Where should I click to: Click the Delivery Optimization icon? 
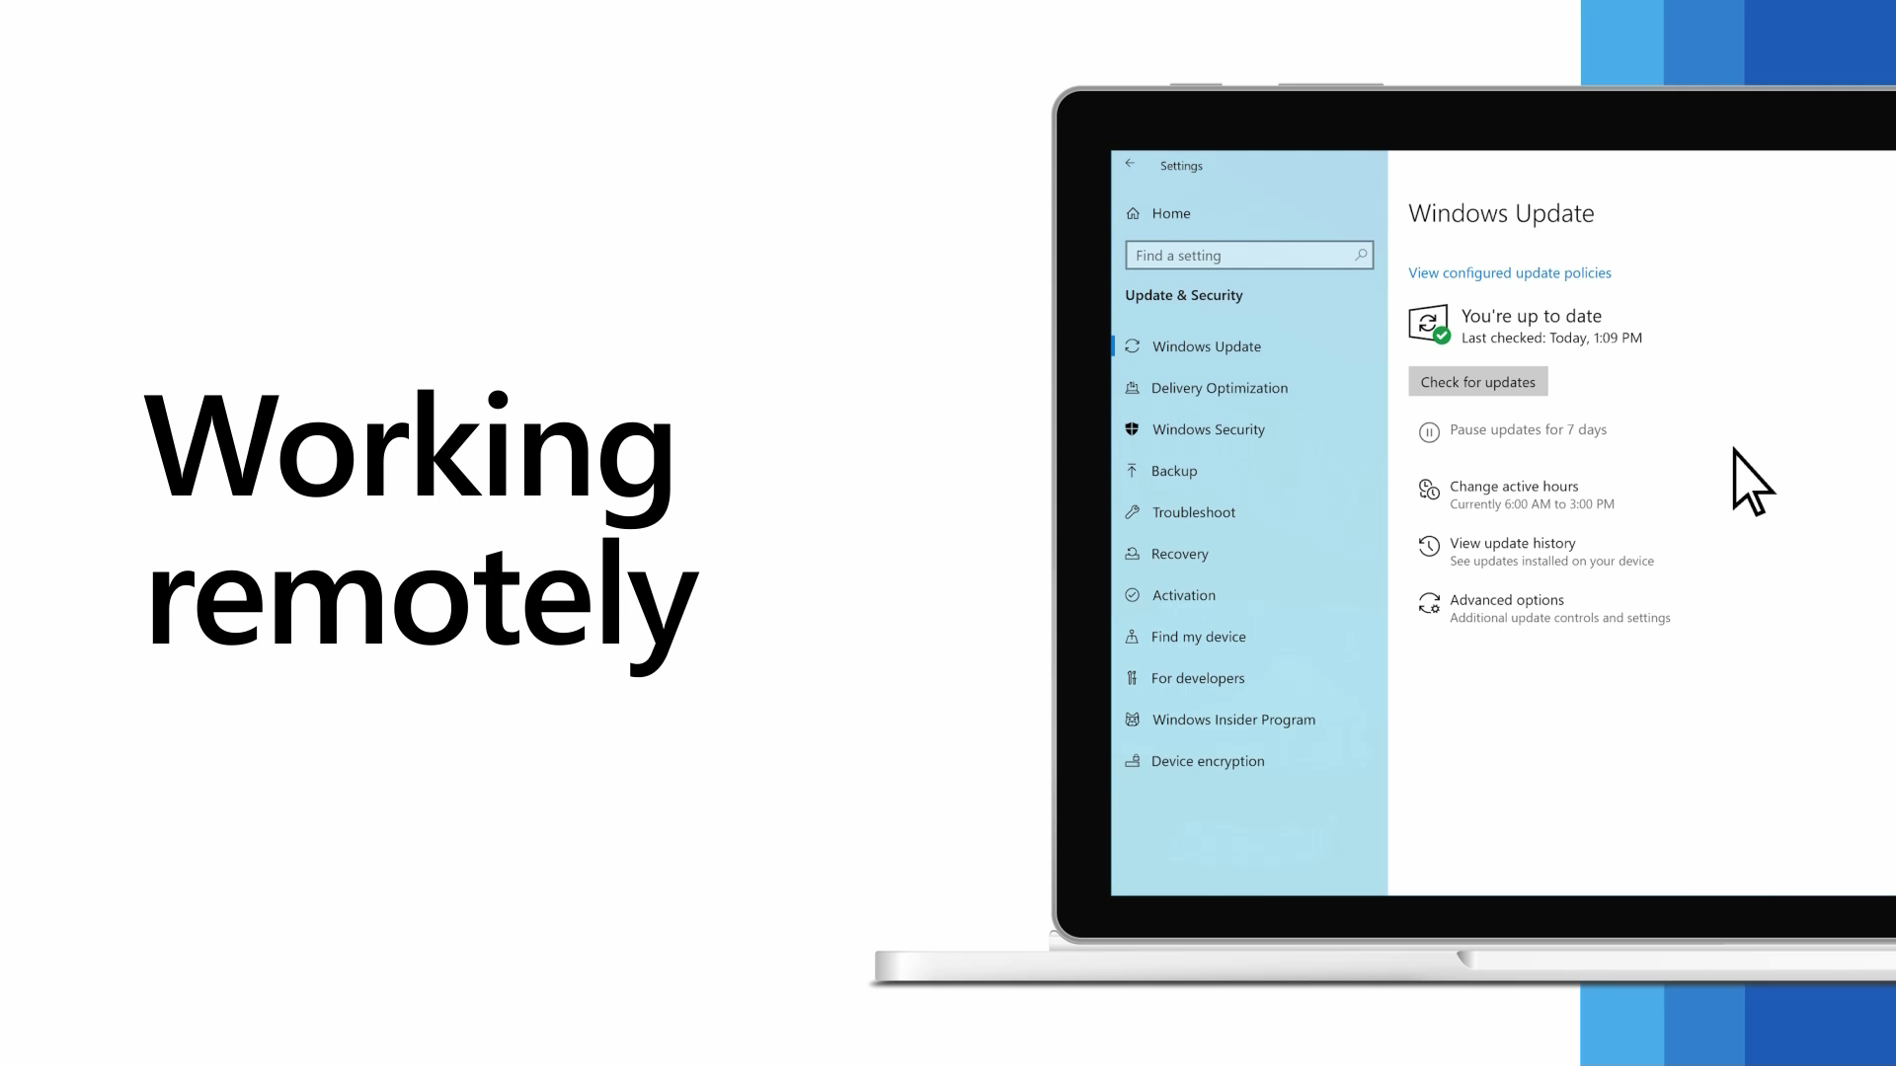1132,387
